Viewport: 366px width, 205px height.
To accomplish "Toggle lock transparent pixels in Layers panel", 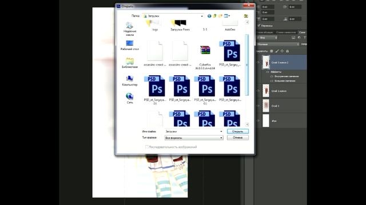I will (272, 51).
